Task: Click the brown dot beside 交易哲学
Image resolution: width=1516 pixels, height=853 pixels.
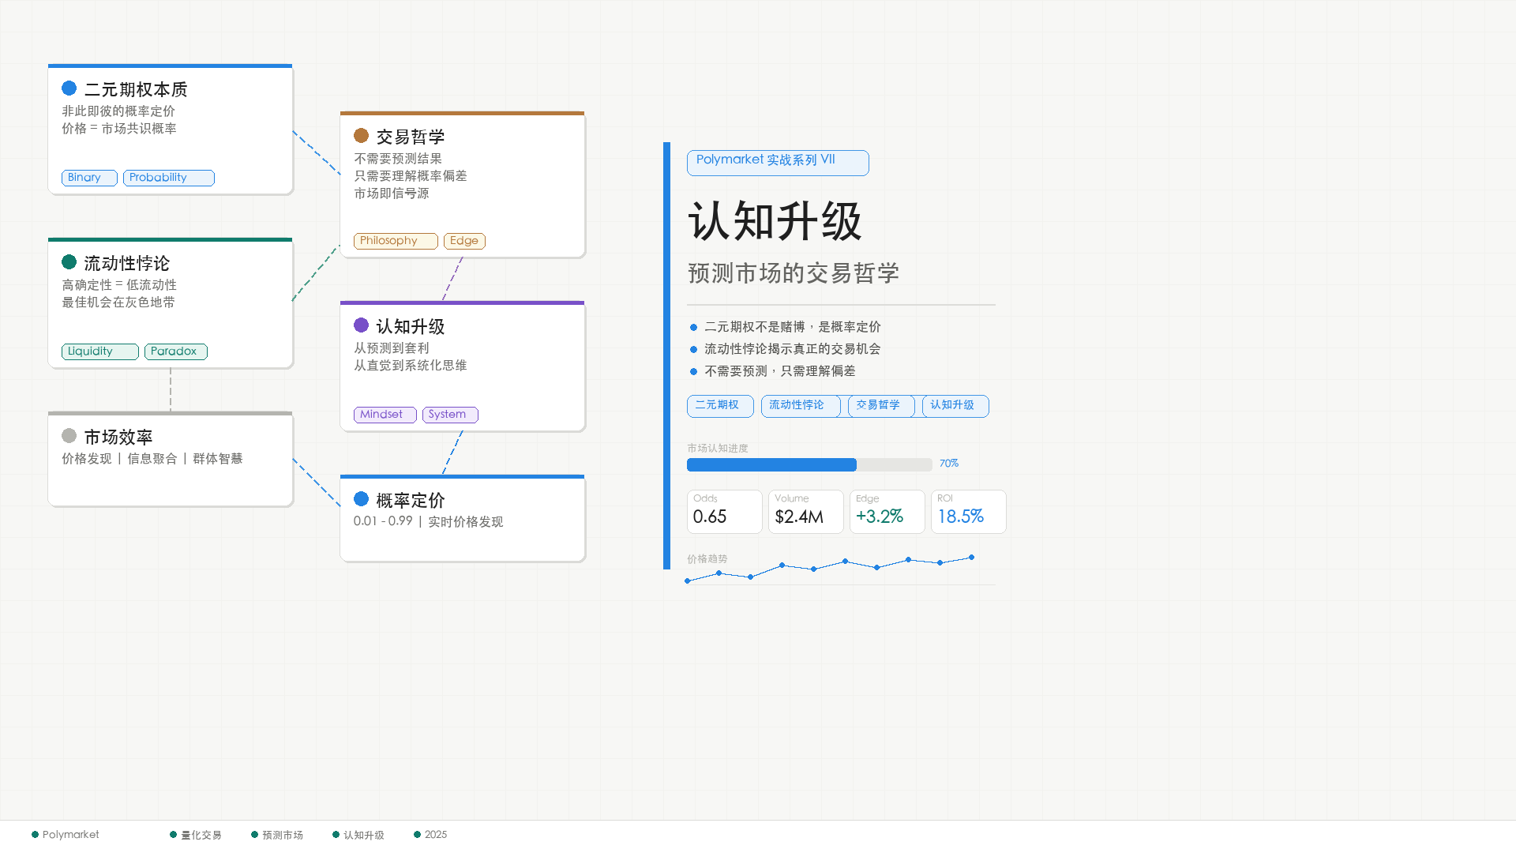Action: point(361,136)
